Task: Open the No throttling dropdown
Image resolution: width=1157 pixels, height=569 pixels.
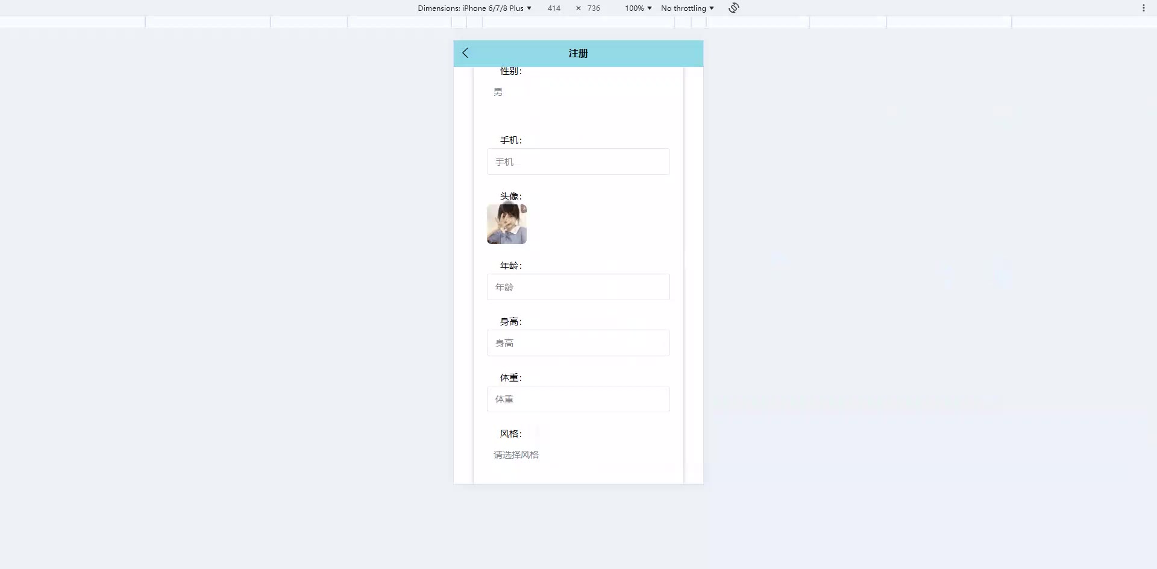Action: pyautogui.click(x=688, y=8)
